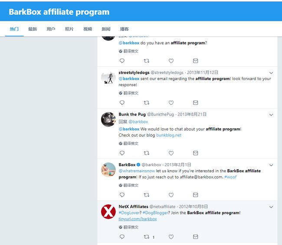Image resolution: width=282 pixels, height=245 pixels.
Task: Click the @BunkthePug handle
Action: [161, 114]
